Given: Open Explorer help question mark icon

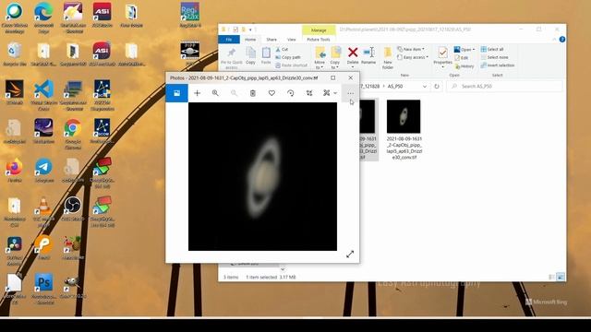Looking at the screenshot, I should pyautogui.click(x=562, y=39).
